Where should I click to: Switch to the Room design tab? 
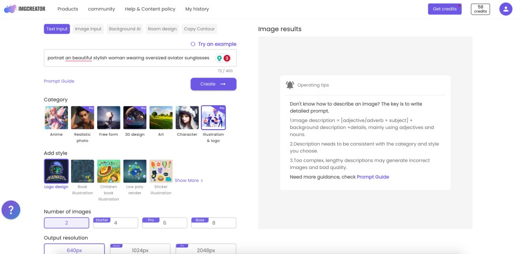162,29
